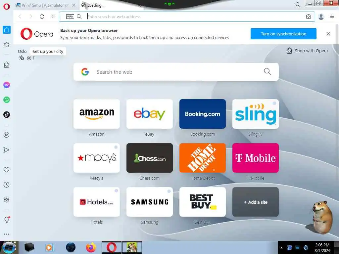The width and height of the screenshot is (339, 254).
Task: Open the sidebar heart Pinboards icon
Action: click(x=7, y=170)
